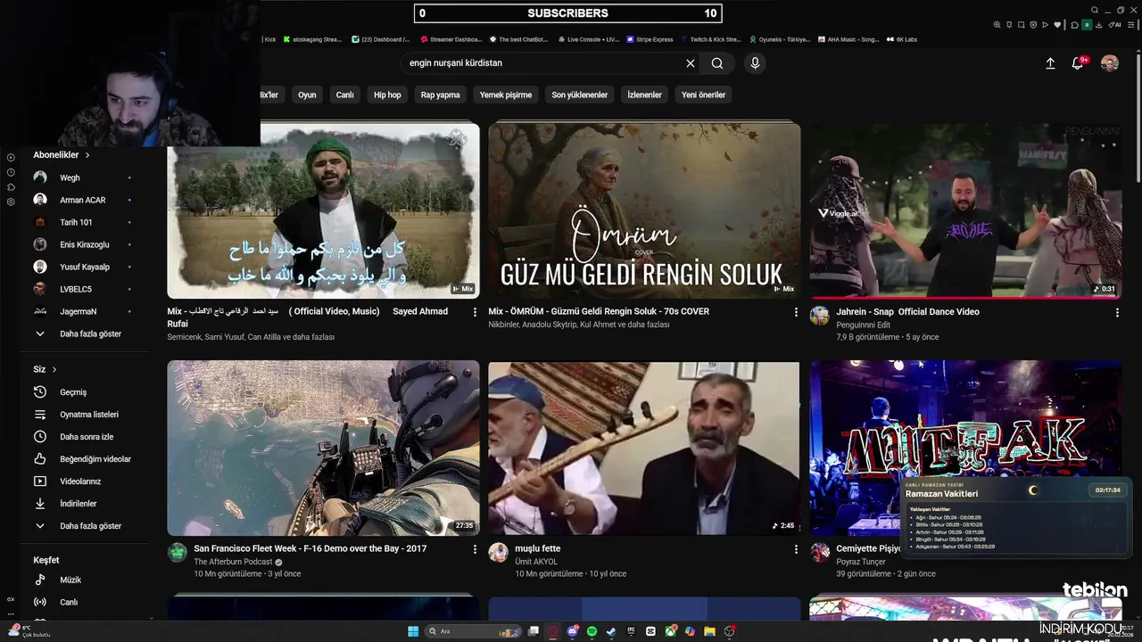
Task: Open Spotify from the Windows taskbar
Action: coord(592,631)
